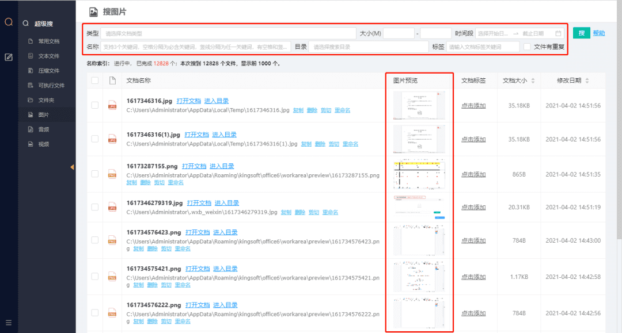This screenshot has width=622, height=333.
Task: Click the PNG file icon of 161734575421.png
Action: click(112, 277)
